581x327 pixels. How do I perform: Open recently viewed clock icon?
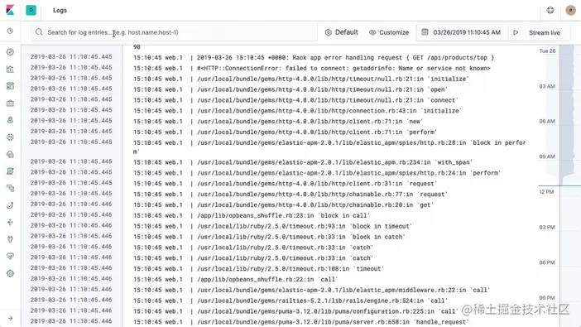tap(10, 31)
